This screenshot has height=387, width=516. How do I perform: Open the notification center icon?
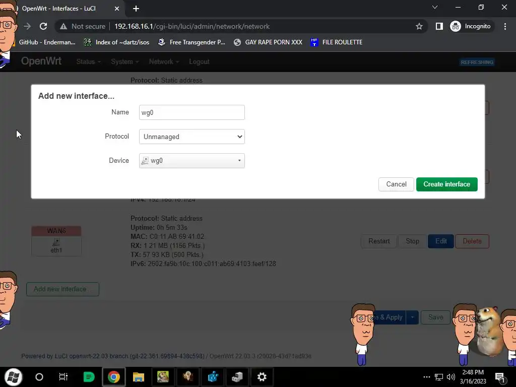500,377
